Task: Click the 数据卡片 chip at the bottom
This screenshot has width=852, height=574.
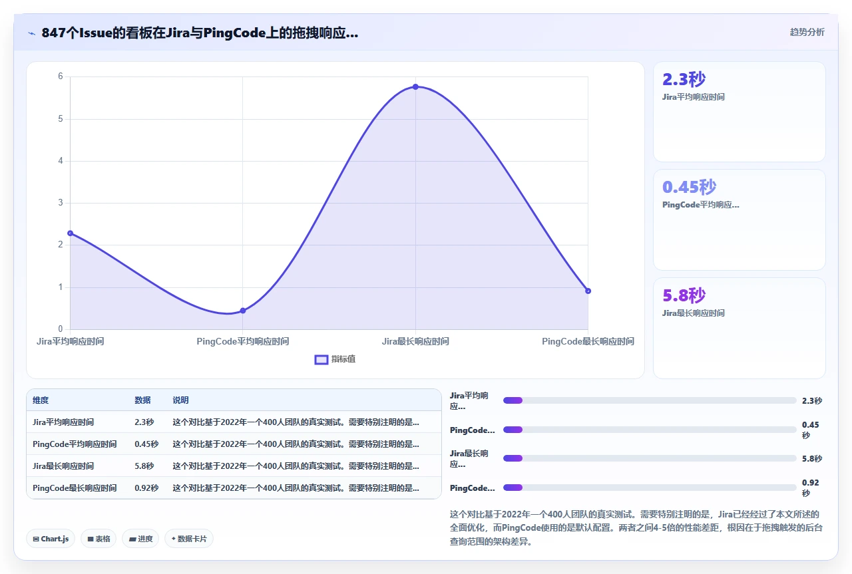Action: pos(189,539)
